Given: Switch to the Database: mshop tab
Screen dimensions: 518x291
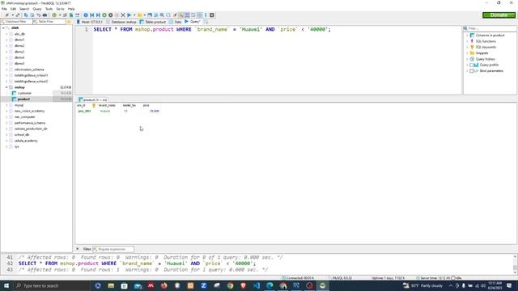Looking at the screenshot, I should click(121, 22).
